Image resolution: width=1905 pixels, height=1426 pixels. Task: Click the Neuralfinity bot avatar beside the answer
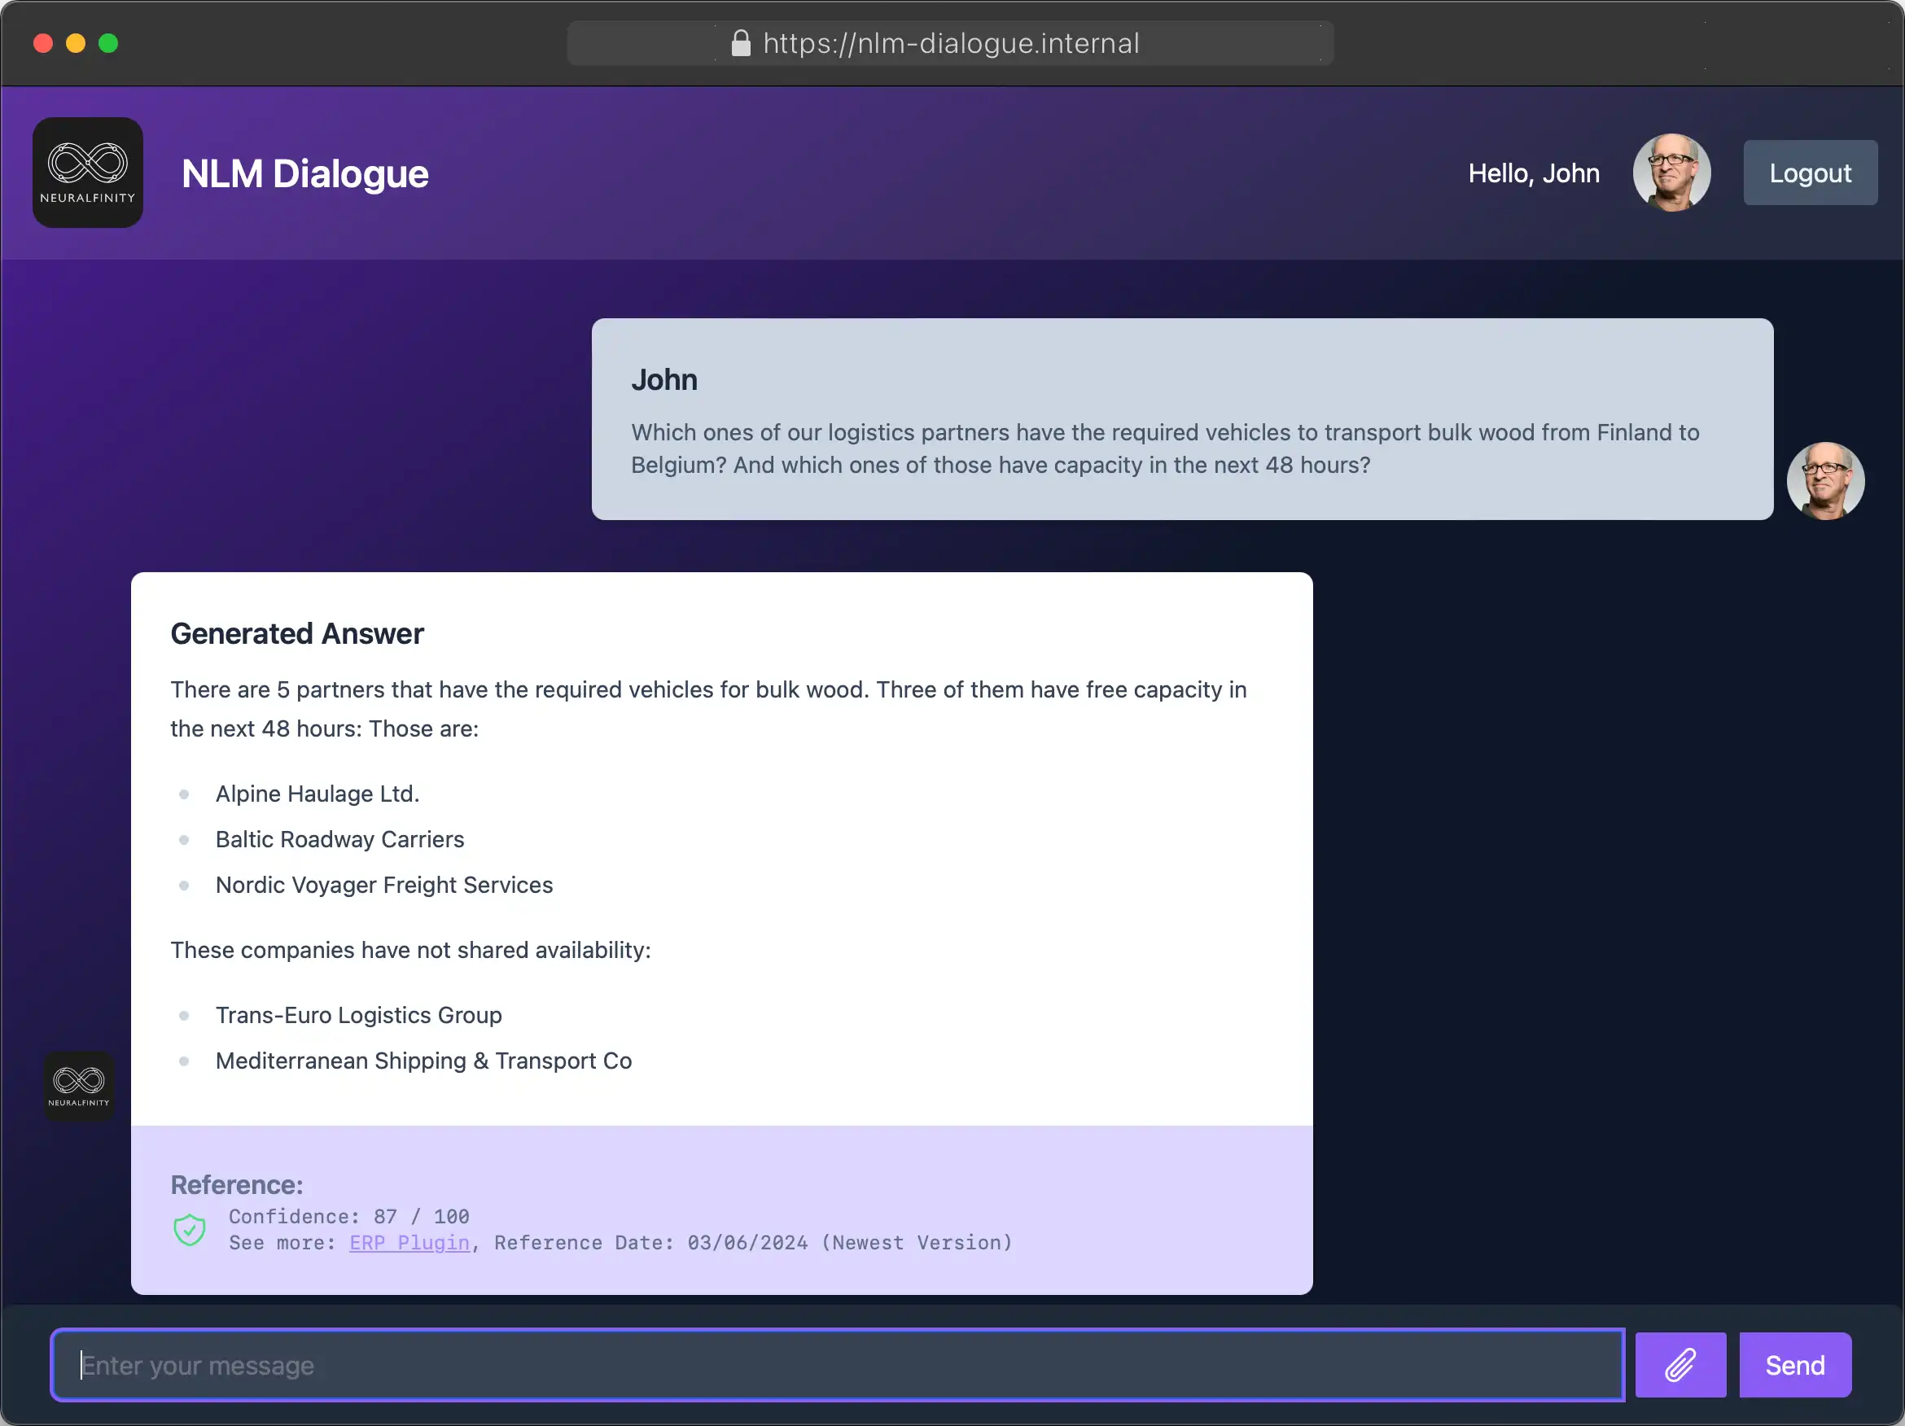(x=79, y=1086)
